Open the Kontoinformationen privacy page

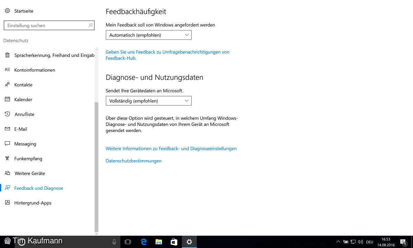[35, 70]
